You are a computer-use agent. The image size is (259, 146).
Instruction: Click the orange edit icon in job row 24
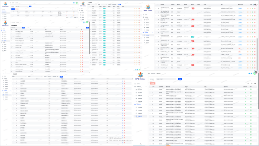(248, 26)
